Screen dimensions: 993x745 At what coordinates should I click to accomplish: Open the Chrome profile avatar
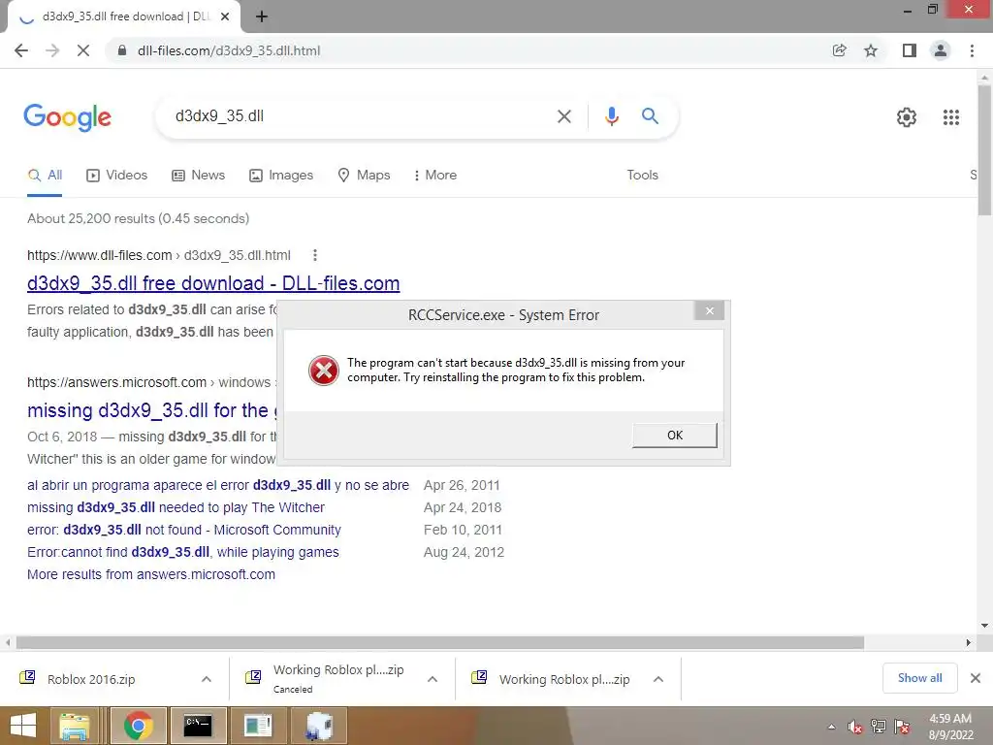941,50
